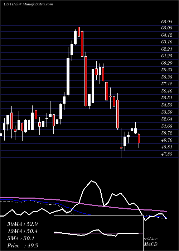This screenshot has height=251, width=179.
Task: Click the 62.21 price axis label
Action: coord(166,49)
